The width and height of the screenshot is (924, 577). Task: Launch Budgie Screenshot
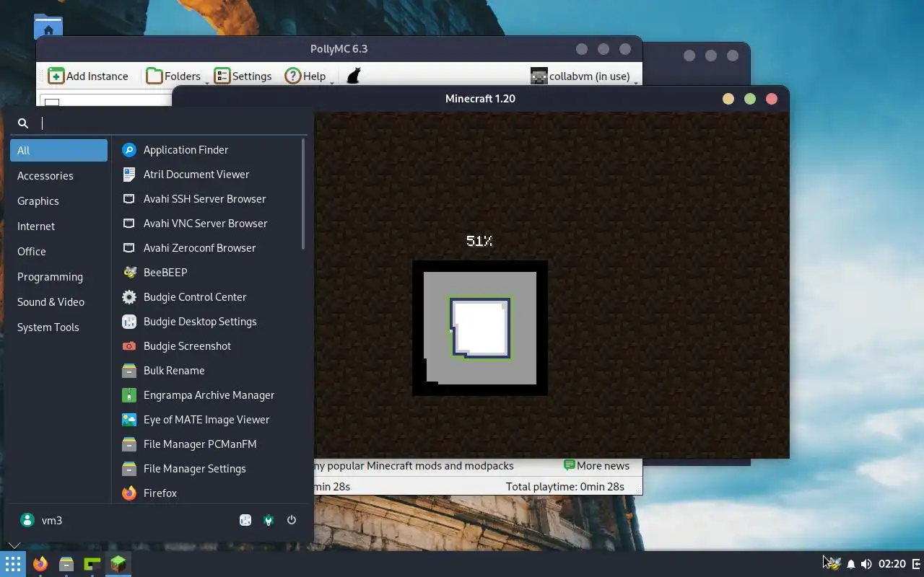tap(208, 346)
